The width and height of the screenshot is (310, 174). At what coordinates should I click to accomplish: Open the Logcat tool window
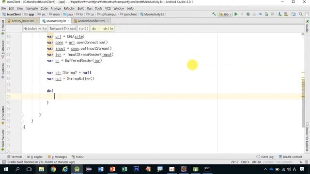click(x=35, y=157)
